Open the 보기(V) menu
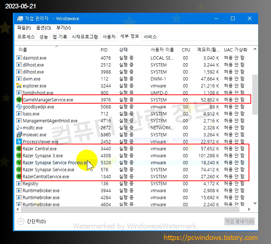271x244 pixels. click(x=64, y=28)
